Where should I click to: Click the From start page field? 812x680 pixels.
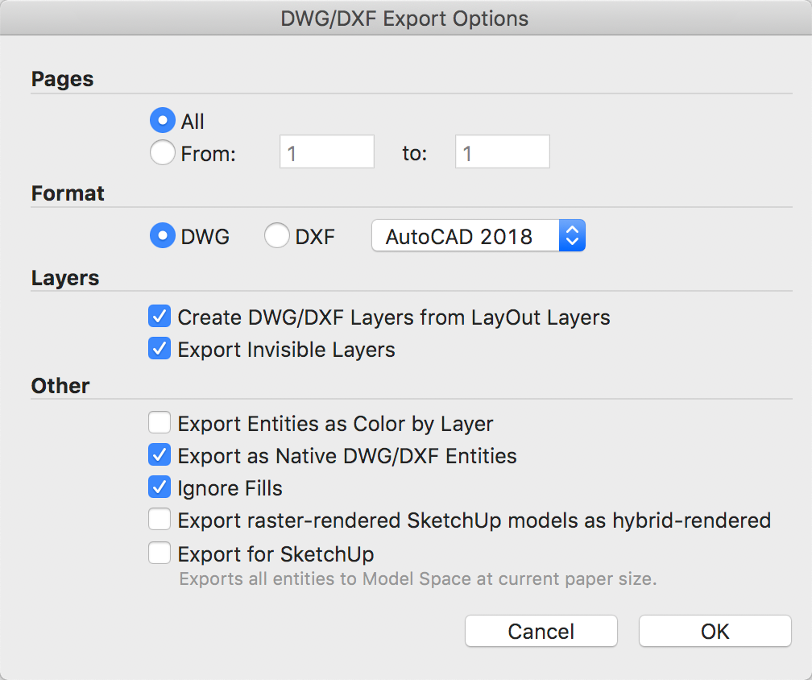coord(326,152)
